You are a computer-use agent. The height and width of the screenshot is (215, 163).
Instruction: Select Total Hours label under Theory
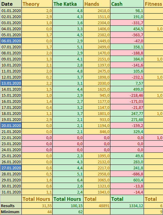coord(37,199)
